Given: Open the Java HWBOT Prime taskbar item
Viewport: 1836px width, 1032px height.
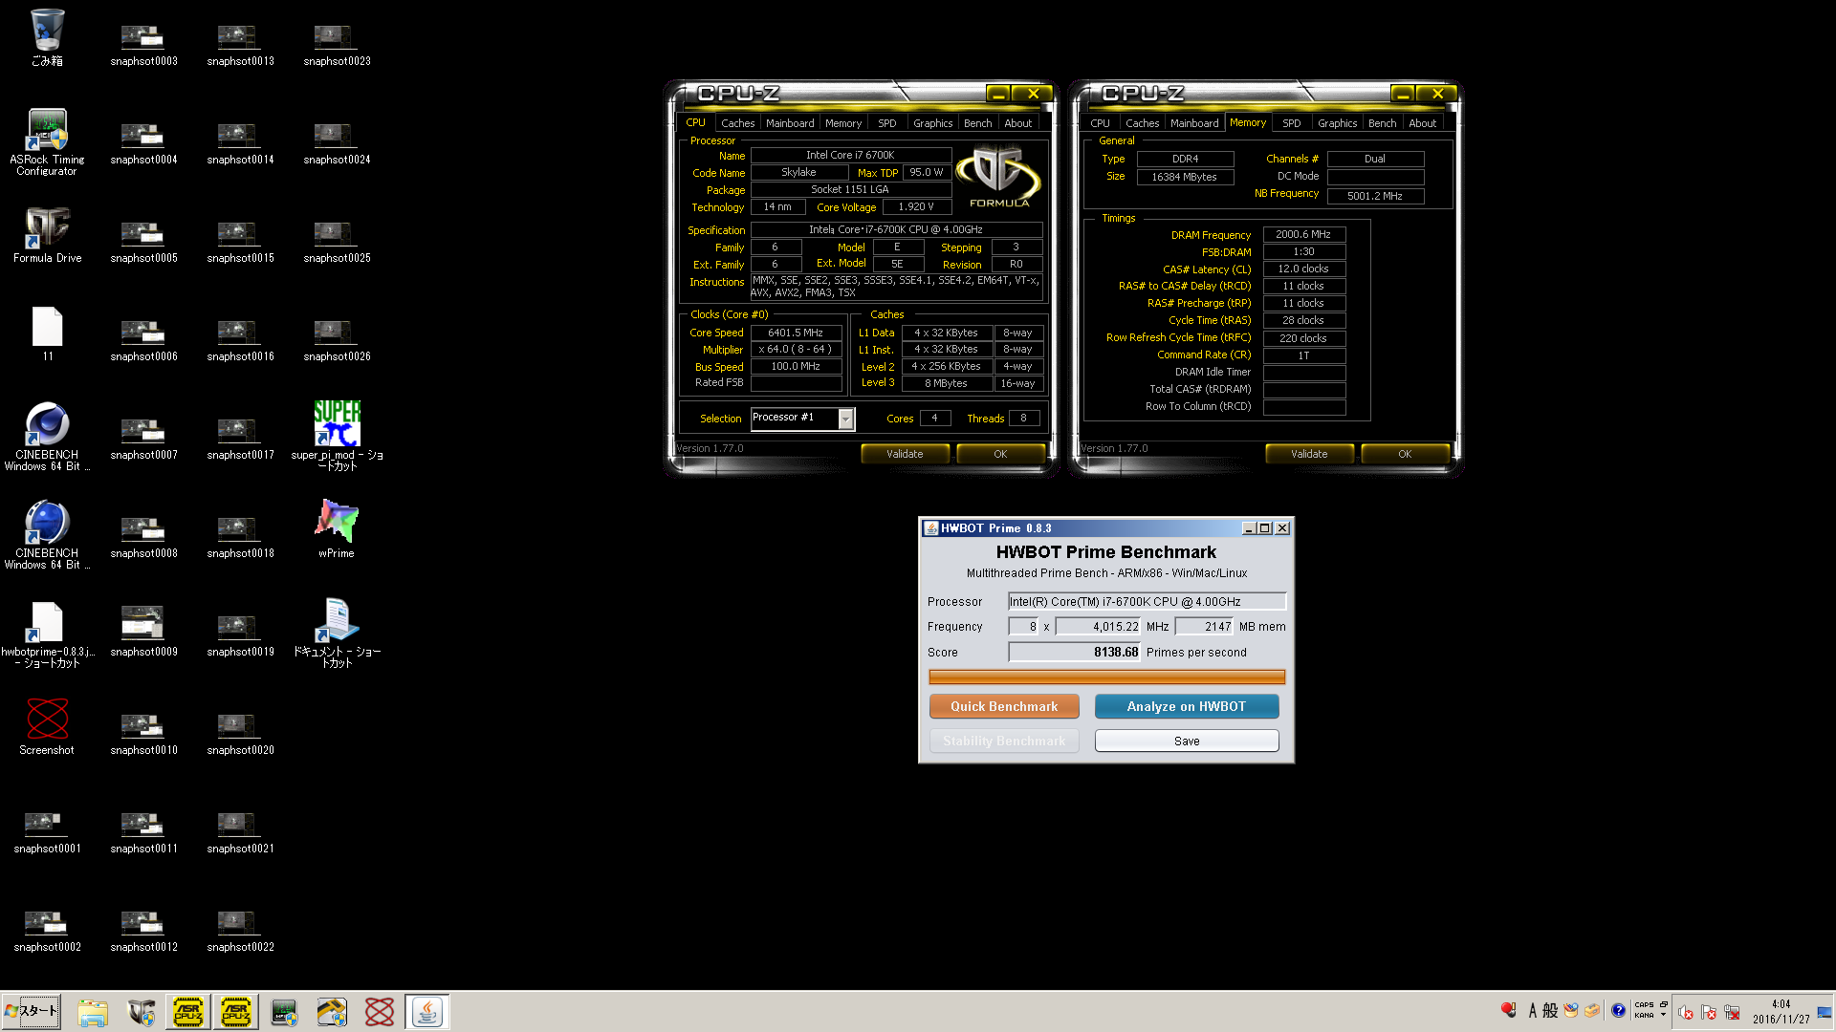Looking at the screenshot, I should 427,1012.
